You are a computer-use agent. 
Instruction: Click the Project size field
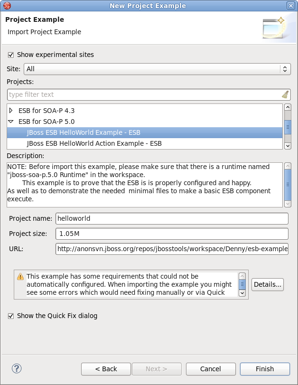coord(172,234)
